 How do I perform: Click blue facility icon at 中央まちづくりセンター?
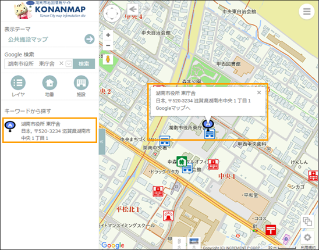coord(165,141)
